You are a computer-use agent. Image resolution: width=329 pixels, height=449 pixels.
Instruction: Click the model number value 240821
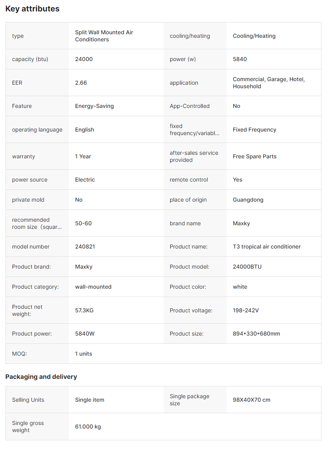(85, 247)
